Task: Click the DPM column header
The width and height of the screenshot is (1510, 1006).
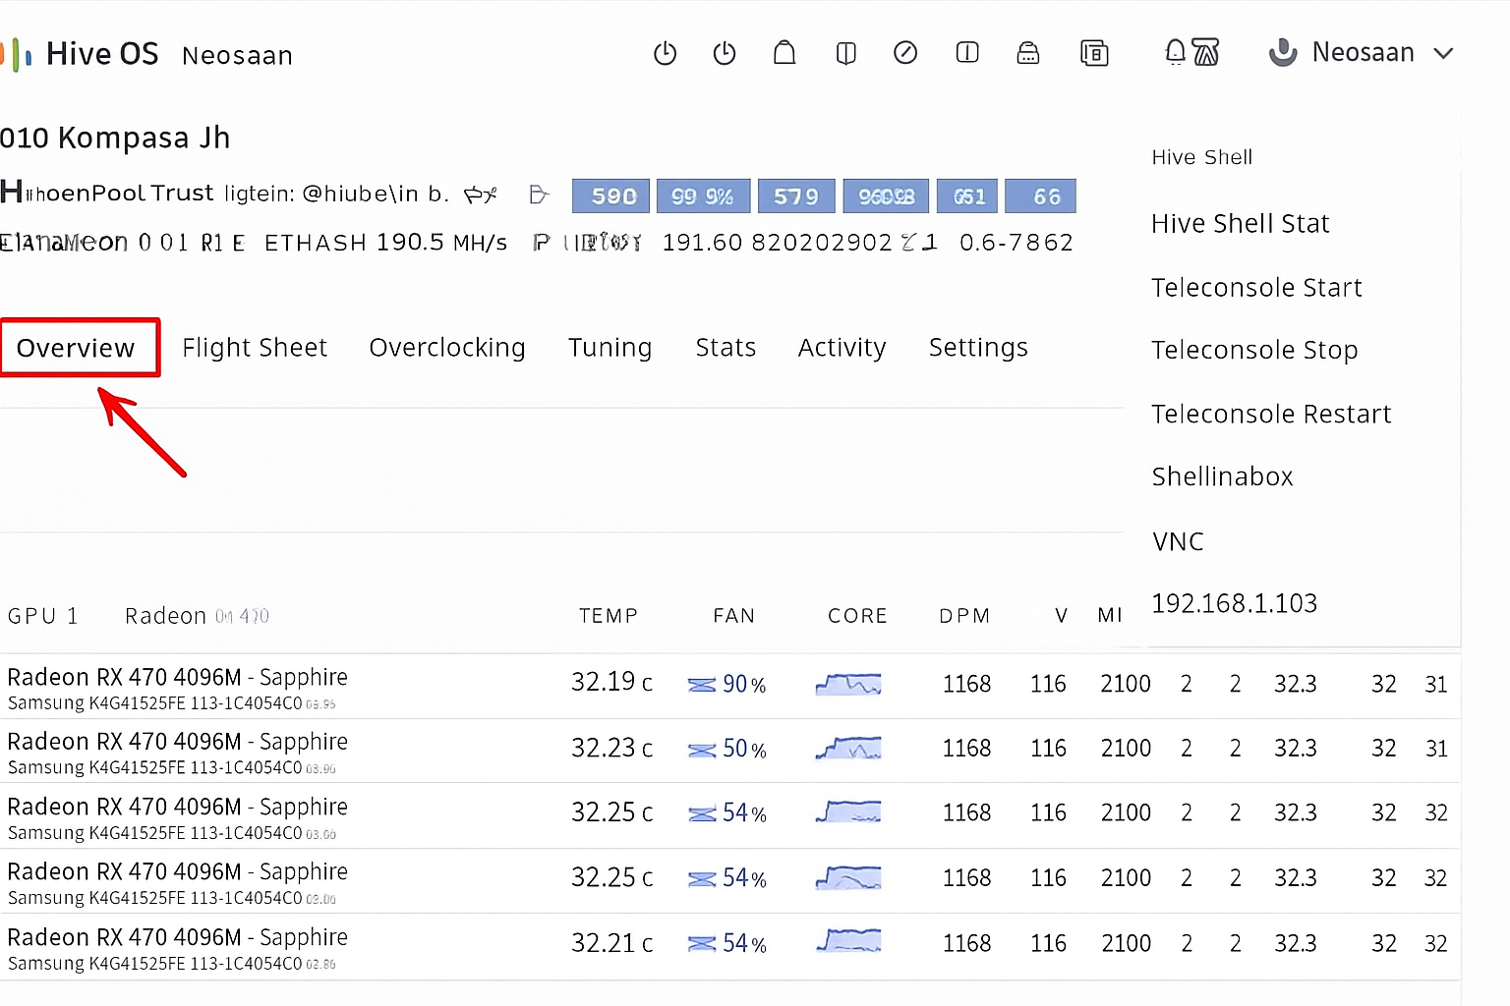Action: (964, 616)
